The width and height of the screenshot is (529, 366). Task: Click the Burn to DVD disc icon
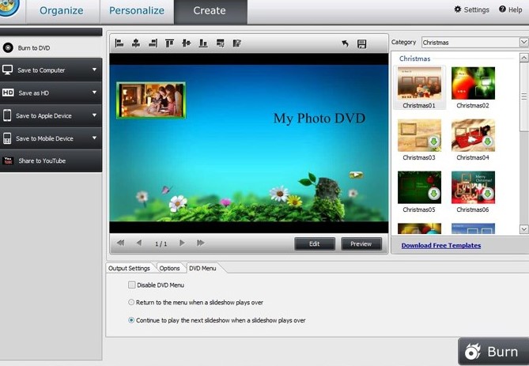[8, 47]
